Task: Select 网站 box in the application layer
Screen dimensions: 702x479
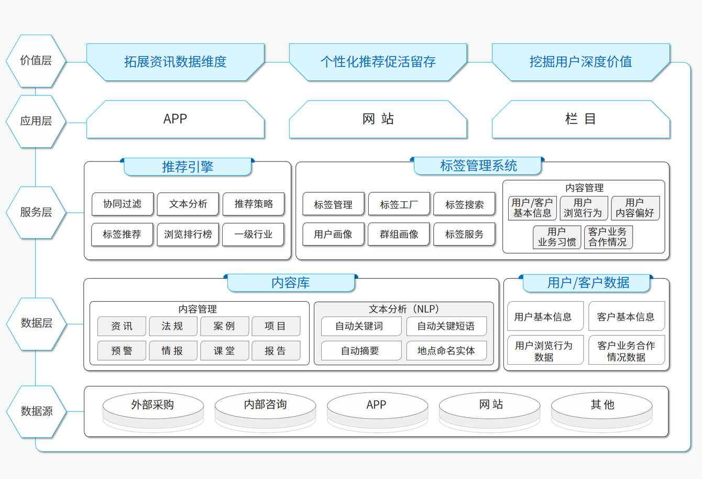Action: point(378,119)
